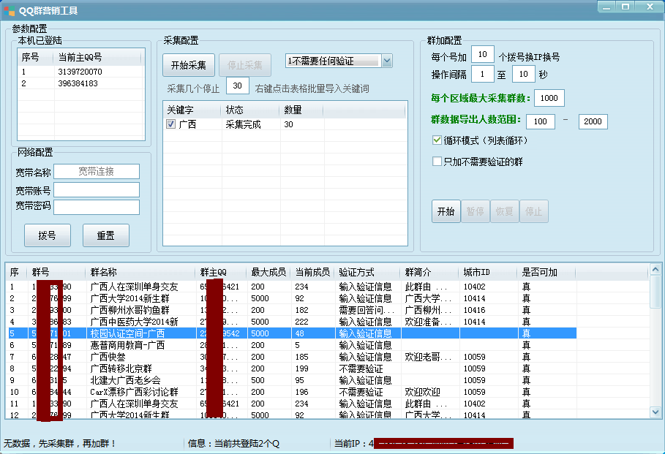Click the 群主QQ column header
Screen dimensions: 665x454
(222, 272)
